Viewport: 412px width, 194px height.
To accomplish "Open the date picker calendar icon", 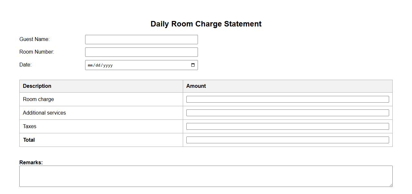I will point(193,65).
